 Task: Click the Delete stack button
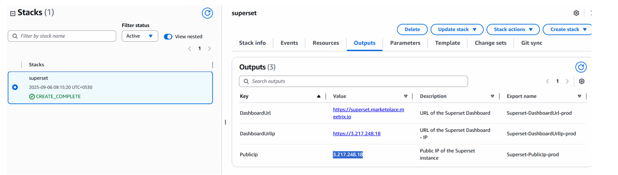click(x=412, y=29)
